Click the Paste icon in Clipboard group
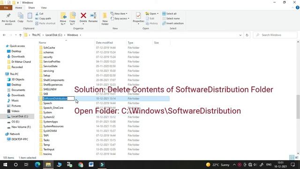Screen dimensions: 300x169 (x=30, y=15)
